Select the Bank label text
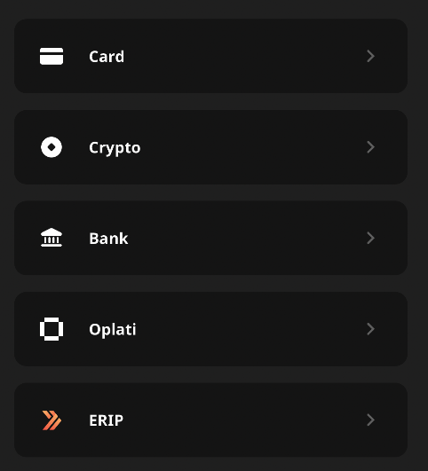This screenshot has width=428, height=471. point(108,239)
